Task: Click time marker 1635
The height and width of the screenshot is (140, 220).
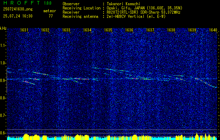Action: pos(108,30)
